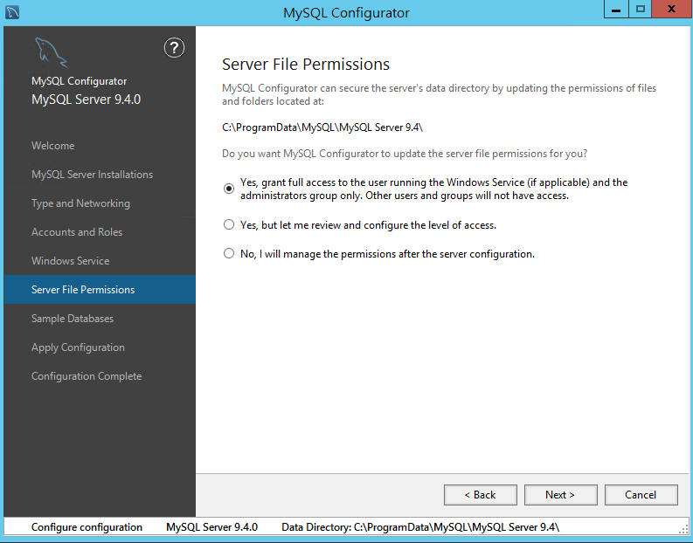This screenshot has width=693, height=543.
Task: Click the Server File Permissions heading
Action: pyautogui.click(x=305, y=65)
